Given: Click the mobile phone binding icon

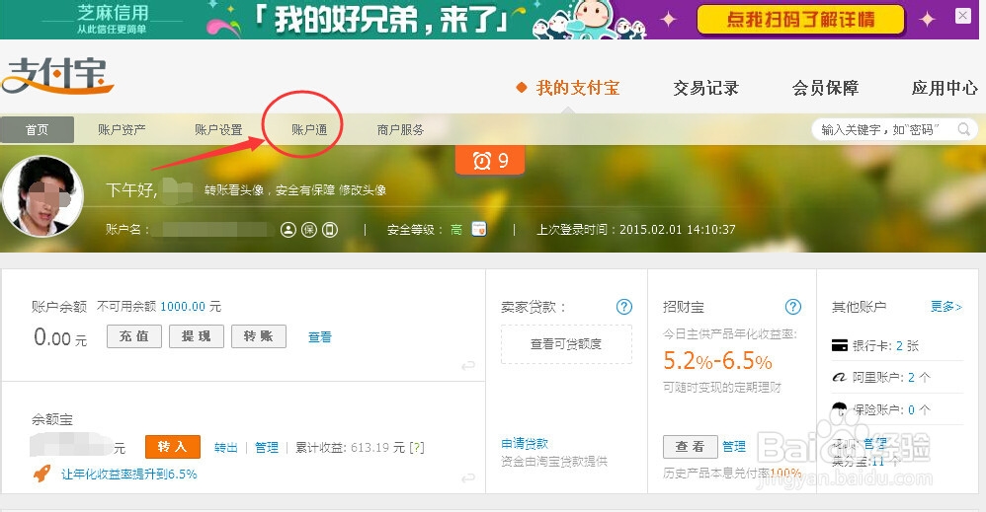Looking at the screenshot, I should click(330, 230).
